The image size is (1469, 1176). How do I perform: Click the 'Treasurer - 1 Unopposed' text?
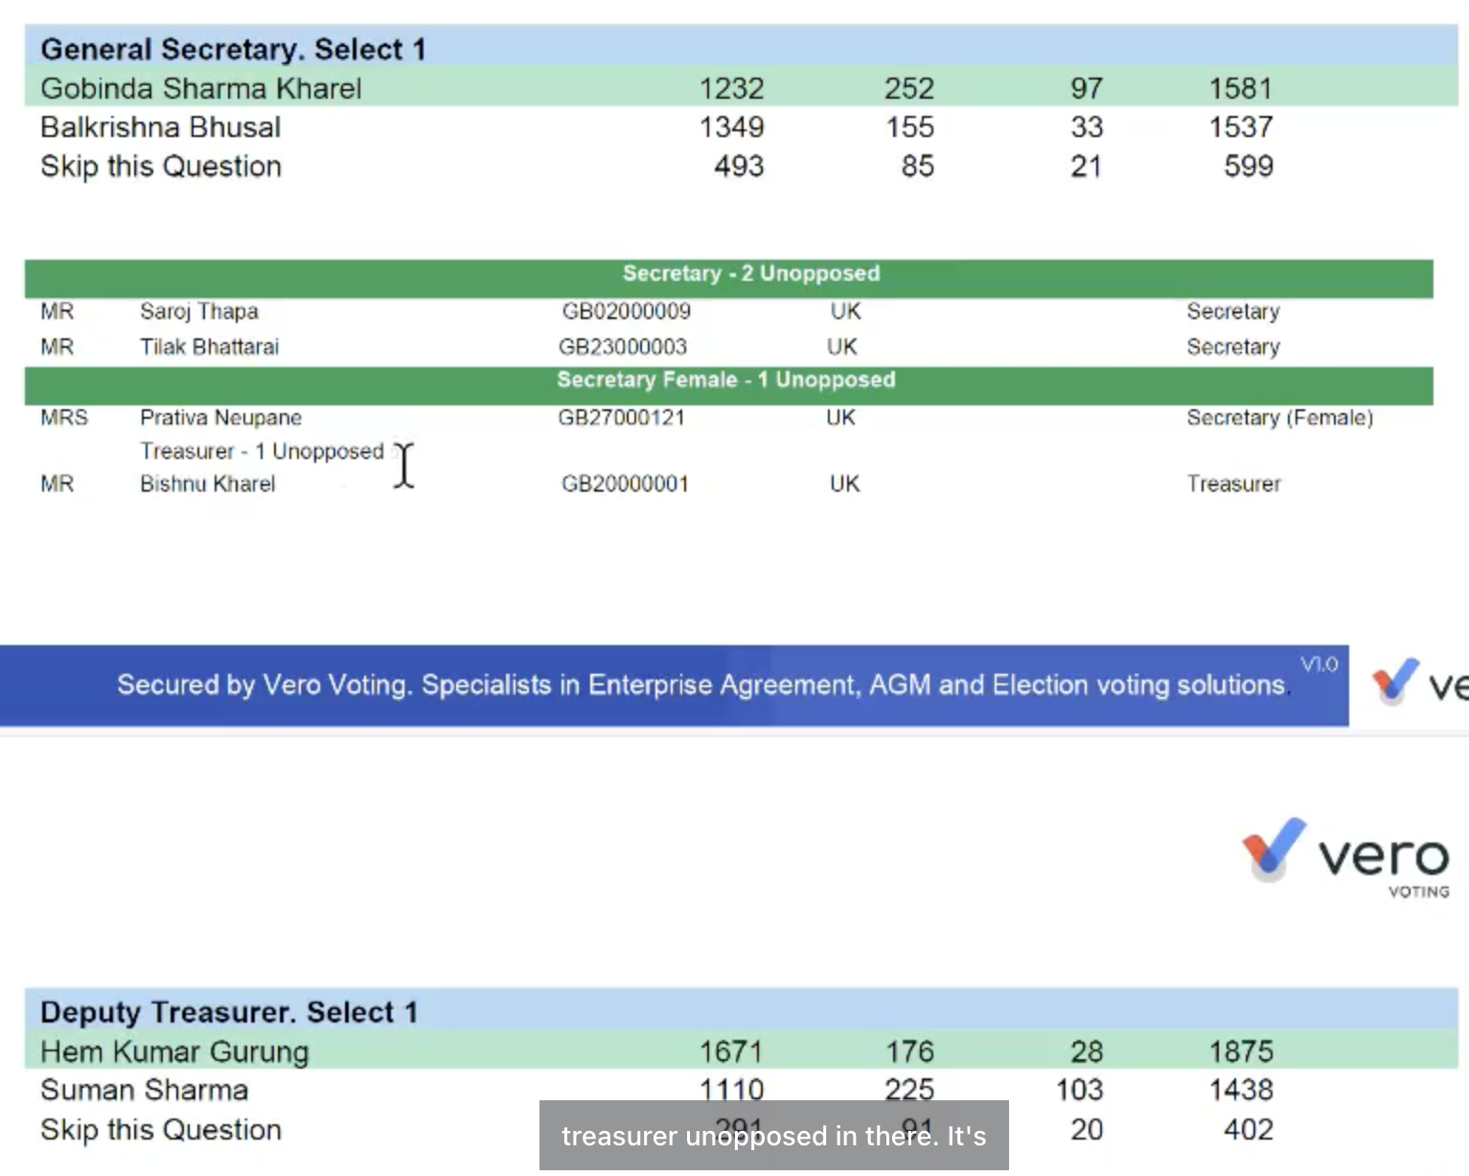pos(262,451)
